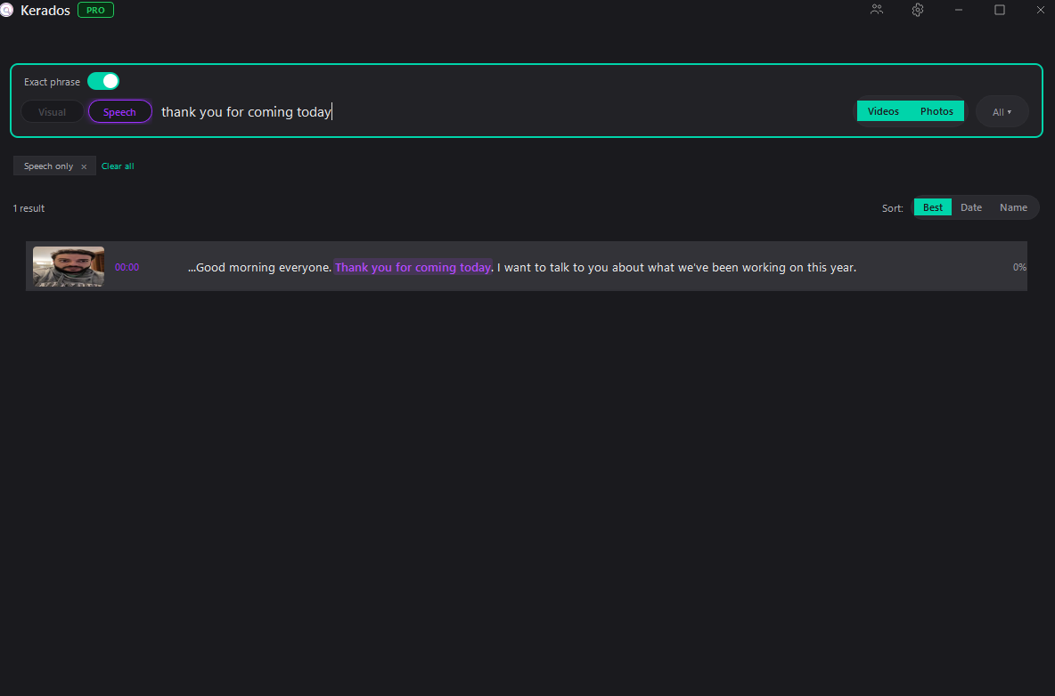Sort results by Name
The height and width of the screenshot is (696, 1055).
(1013, 206)
